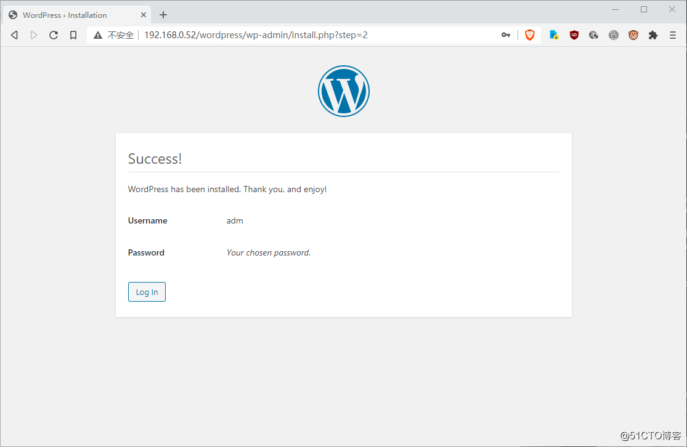Open a new tab with plus button
The height and width of the screenshot is (447, 687).
click(x=163, y=15)
